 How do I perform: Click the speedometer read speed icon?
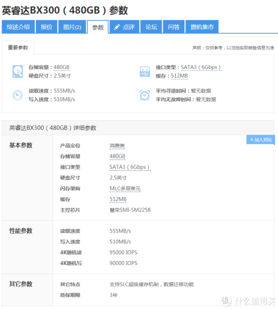point(18,95)
